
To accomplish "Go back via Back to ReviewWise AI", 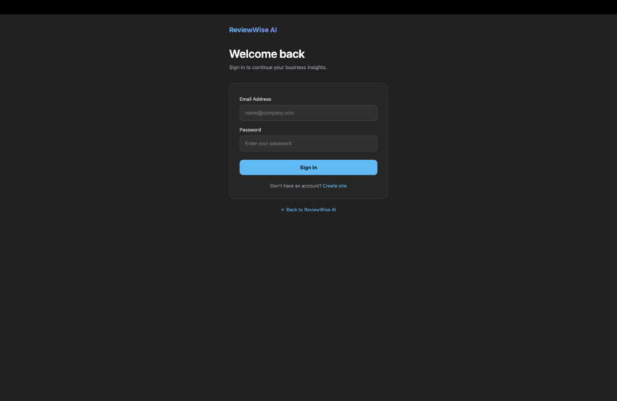I will (308, 210).
